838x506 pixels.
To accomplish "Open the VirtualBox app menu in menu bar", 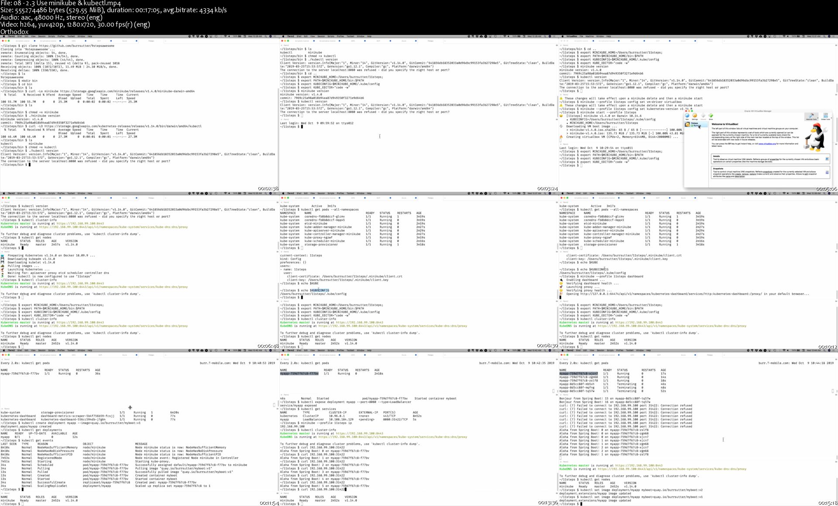I will point(571,36).
